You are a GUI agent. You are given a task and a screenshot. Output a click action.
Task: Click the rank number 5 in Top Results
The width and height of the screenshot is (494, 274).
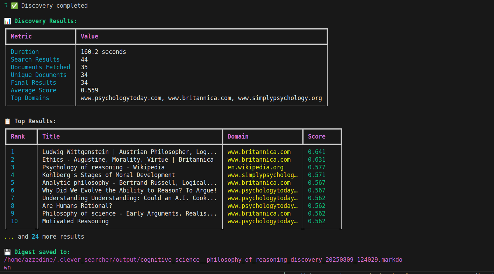click(x=13, y=183)
